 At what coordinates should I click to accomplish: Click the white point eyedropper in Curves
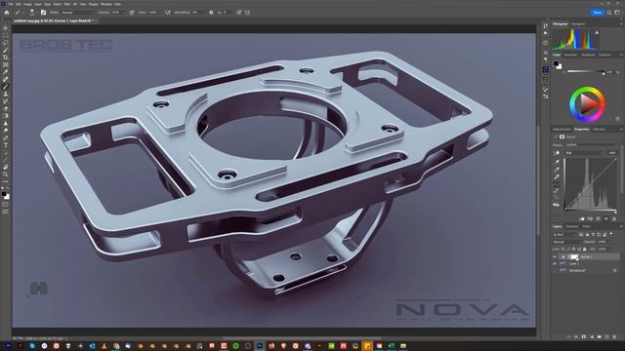pos(557,177)
